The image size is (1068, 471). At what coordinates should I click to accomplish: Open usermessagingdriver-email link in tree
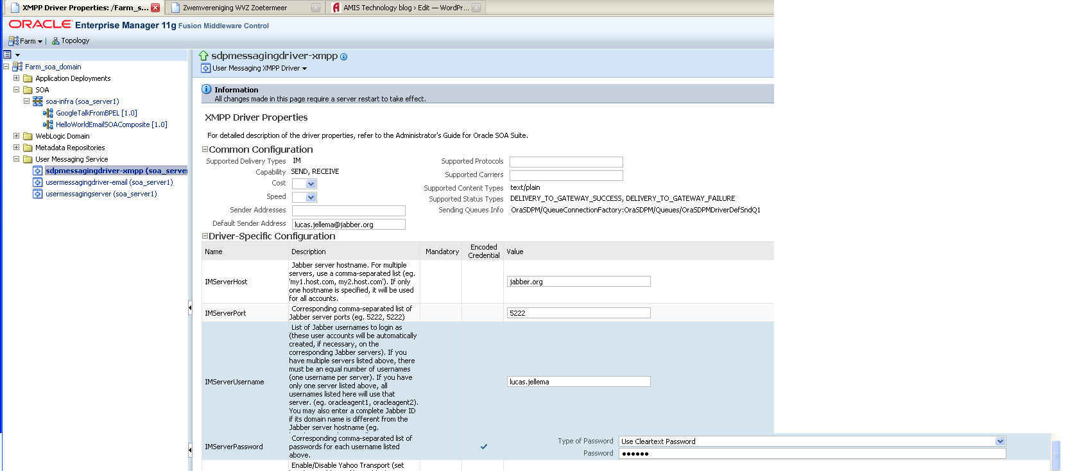pyautogui.click(x=109, y=182)
